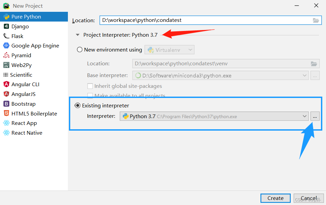
Task: Choose React Native project type
Action: [x=34, y=133]
